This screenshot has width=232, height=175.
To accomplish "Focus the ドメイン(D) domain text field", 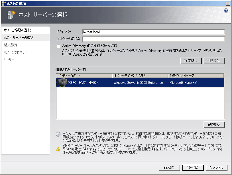I will coord(153,32).
